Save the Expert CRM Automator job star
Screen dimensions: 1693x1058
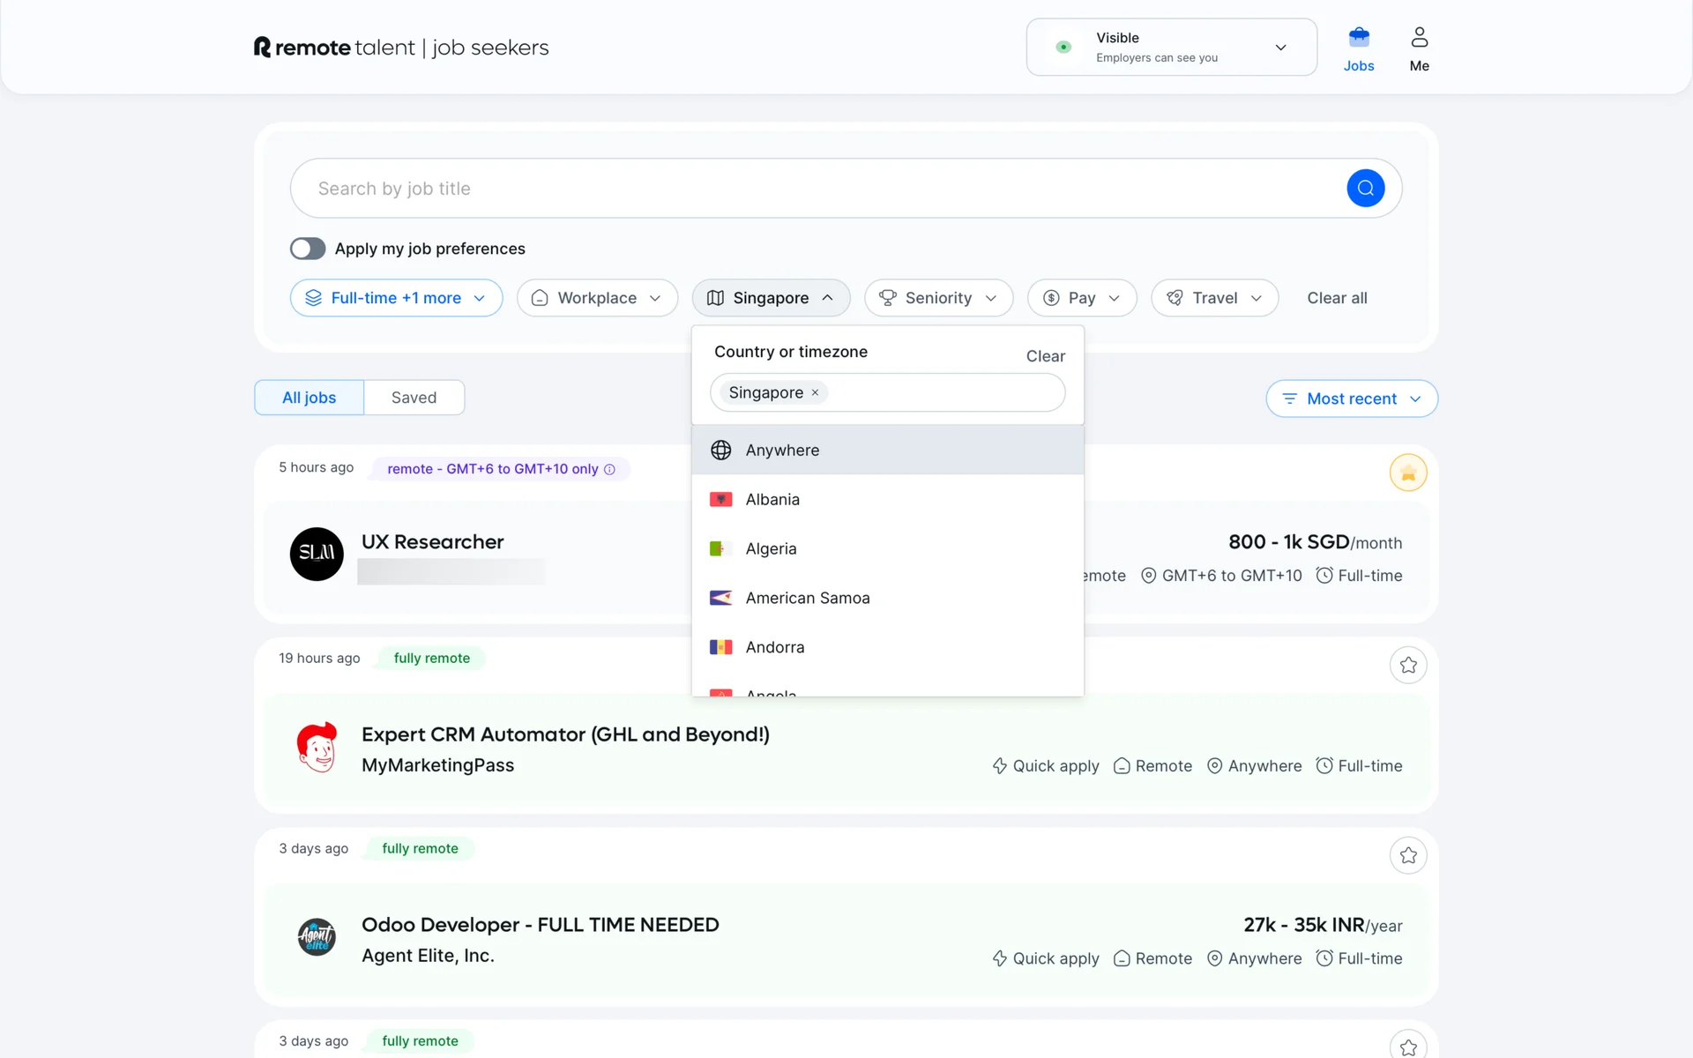[x=1407, y=665]
